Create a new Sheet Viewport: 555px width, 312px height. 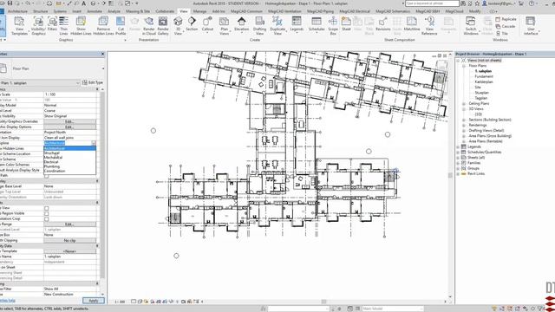[346, 24]
